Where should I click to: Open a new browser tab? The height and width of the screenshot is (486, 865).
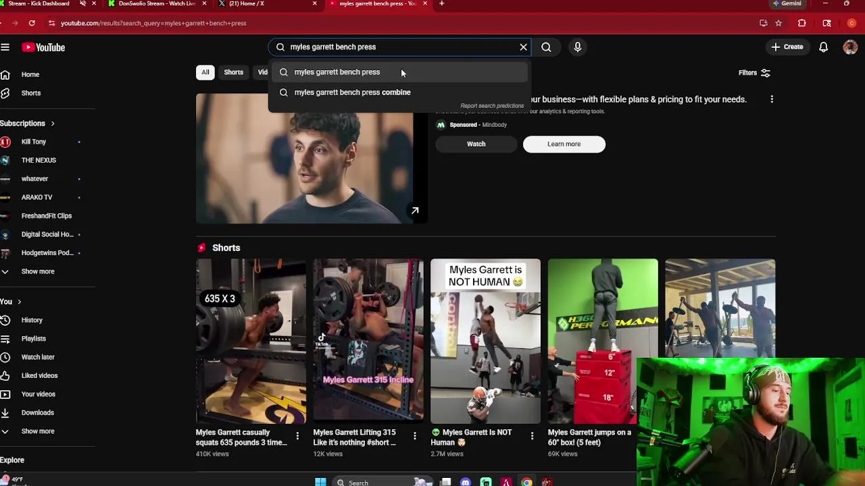pyautogui.click(x=442, y=3)
